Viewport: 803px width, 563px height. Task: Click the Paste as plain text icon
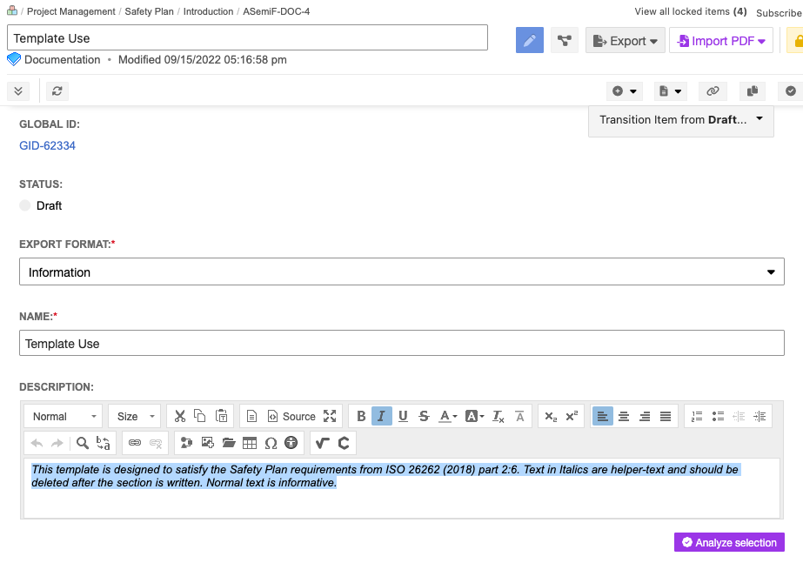(x=221, y=417)
